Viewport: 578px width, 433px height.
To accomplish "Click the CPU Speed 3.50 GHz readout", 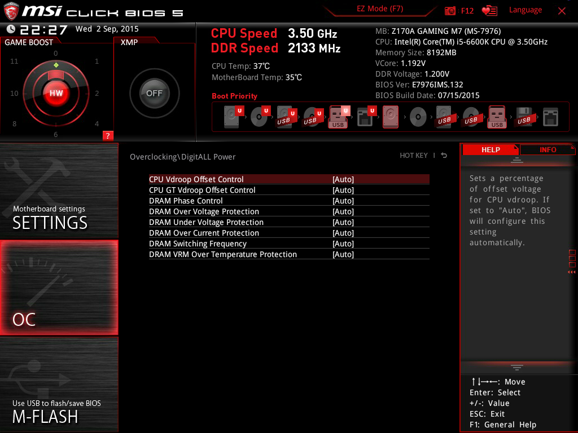I will click(274, 33).
